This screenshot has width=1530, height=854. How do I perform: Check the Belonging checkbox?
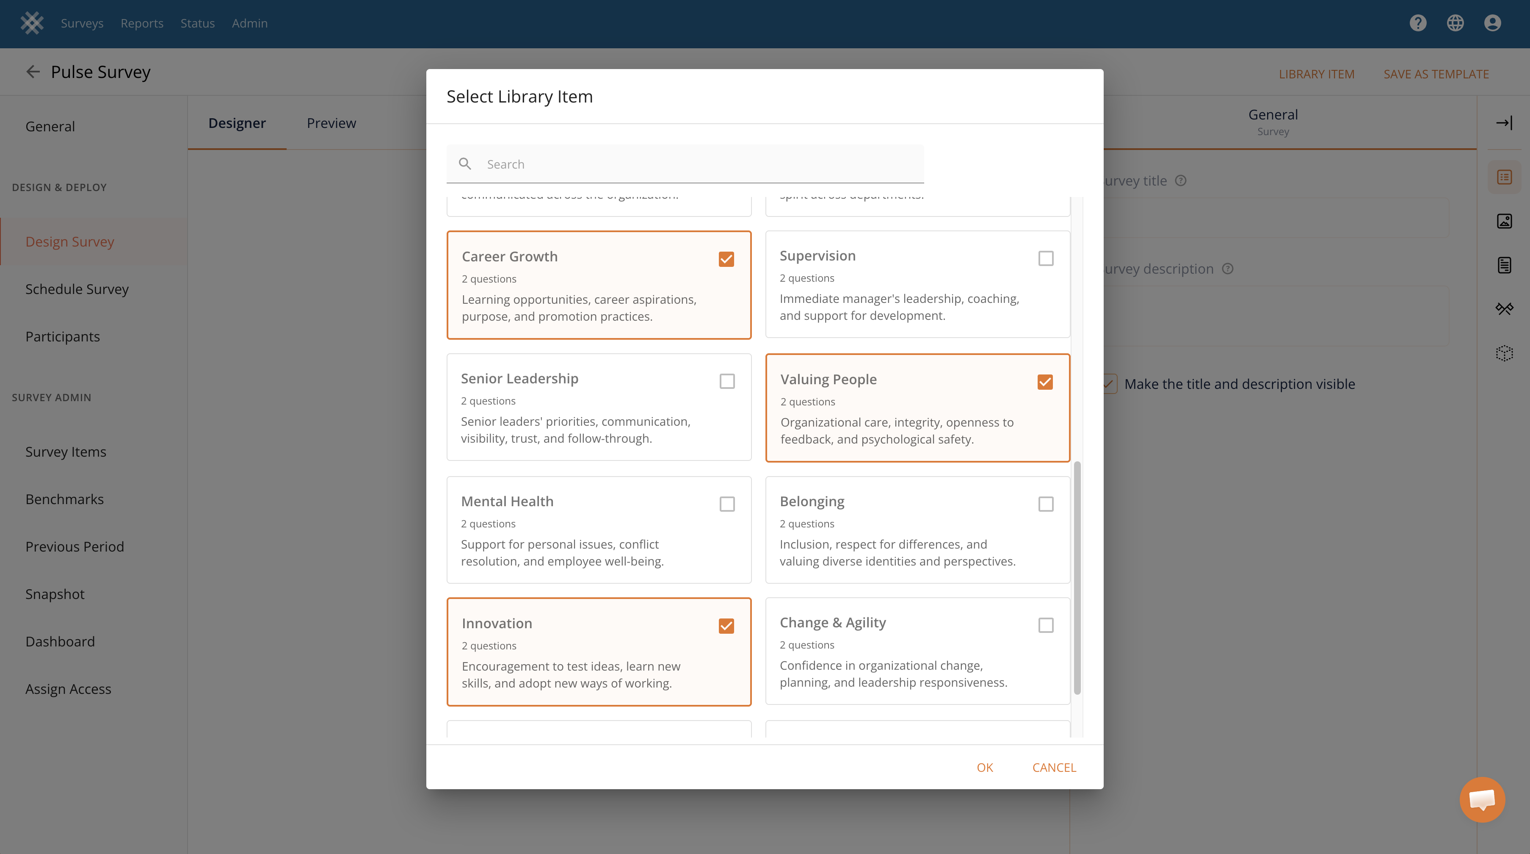[1045, 504]
